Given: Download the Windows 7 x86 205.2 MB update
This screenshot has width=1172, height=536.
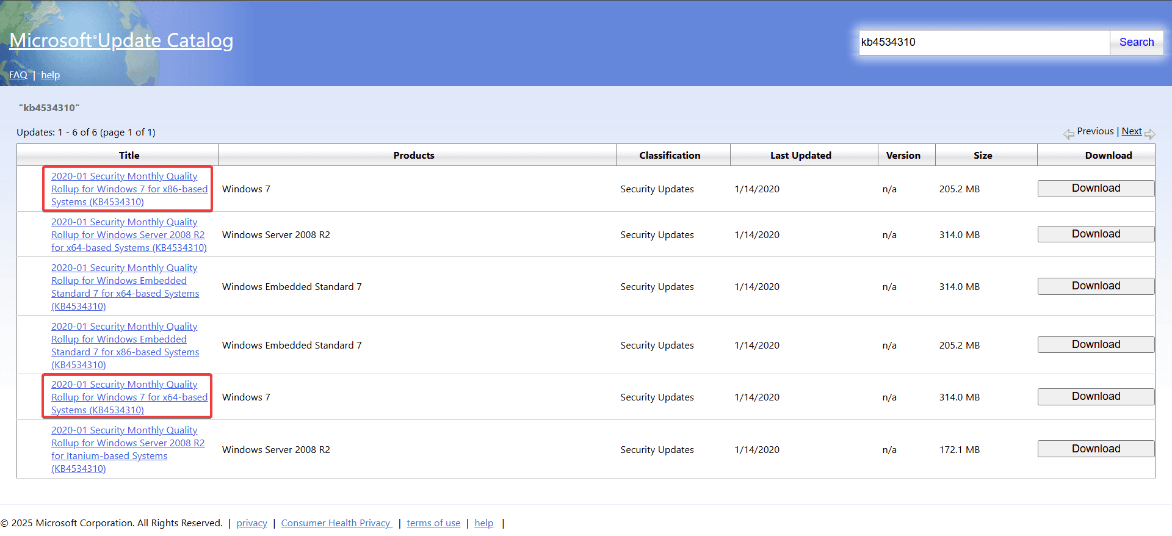Looking at the screenshot, I should (1096, 189).
